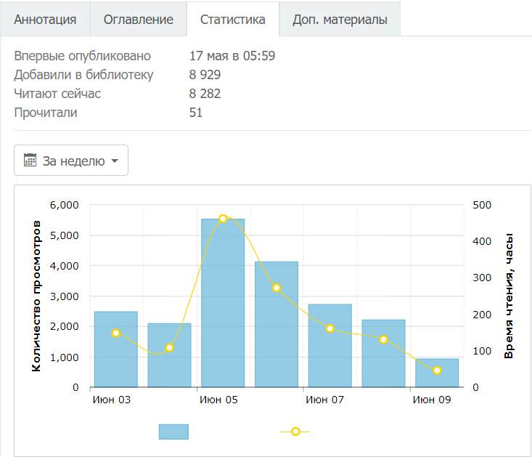Click the last yellow point on Июн 09
Image resolution: width=532 pixels, height=457 pixels.
437,371
